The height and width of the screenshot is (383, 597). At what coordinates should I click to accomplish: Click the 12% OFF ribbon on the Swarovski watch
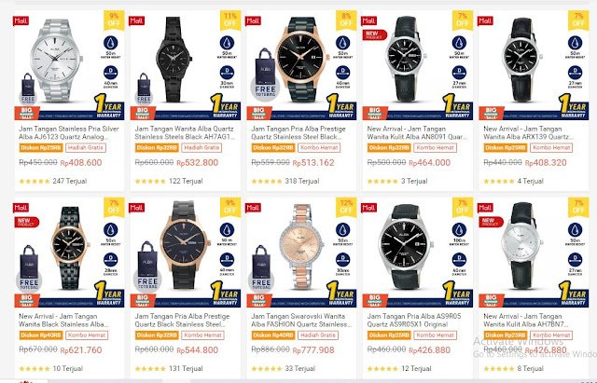pyautogui.click(x=346, y=207)
